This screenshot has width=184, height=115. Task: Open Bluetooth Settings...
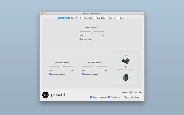(x=132, y=97)
